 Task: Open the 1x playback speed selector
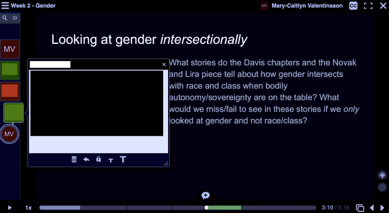[29, 207]
